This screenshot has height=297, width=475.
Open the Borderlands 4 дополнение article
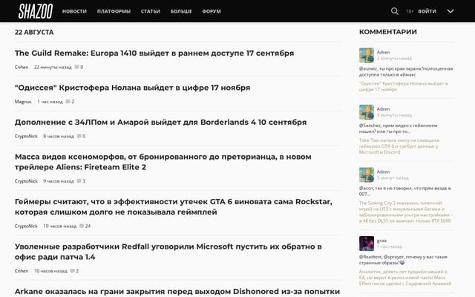(x=160, y=122)
